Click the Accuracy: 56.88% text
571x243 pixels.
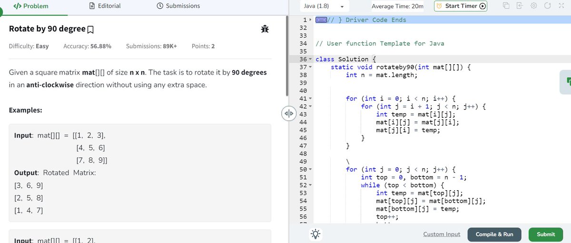[88, 46]
